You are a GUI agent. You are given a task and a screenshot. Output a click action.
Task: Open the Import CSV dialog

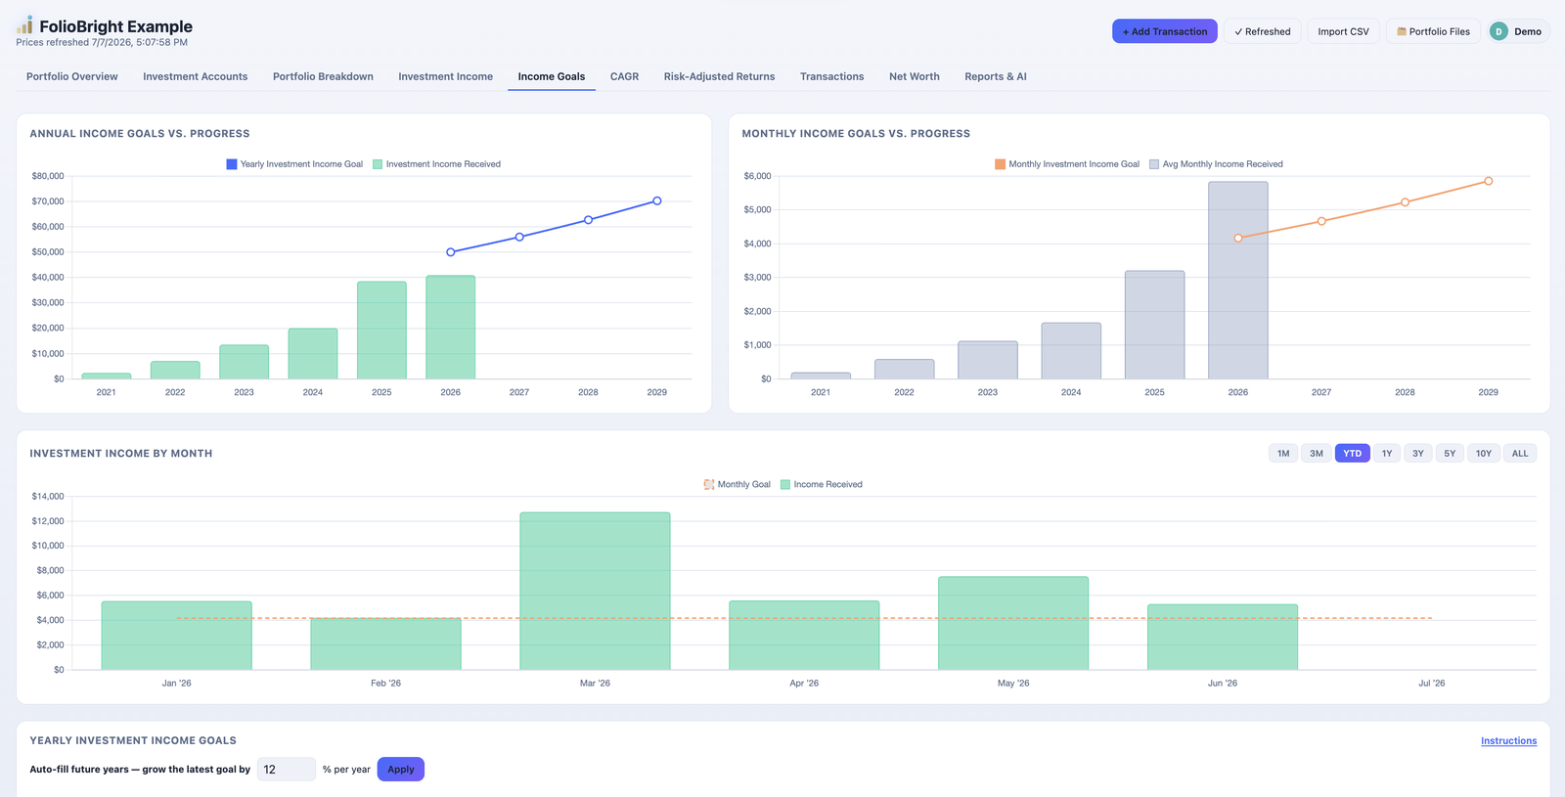coord(1343,31)
